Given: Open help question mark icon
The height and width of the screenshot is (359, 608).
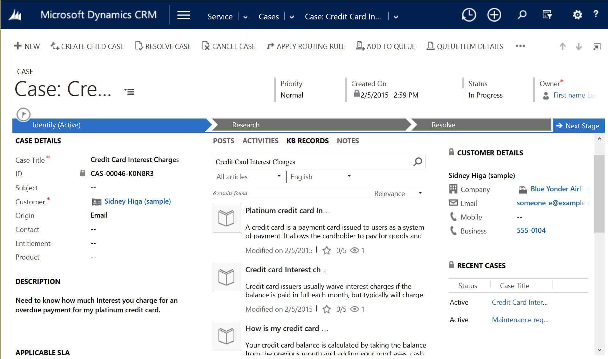Looking at the screenshot, I should click(x=596, y=14).
